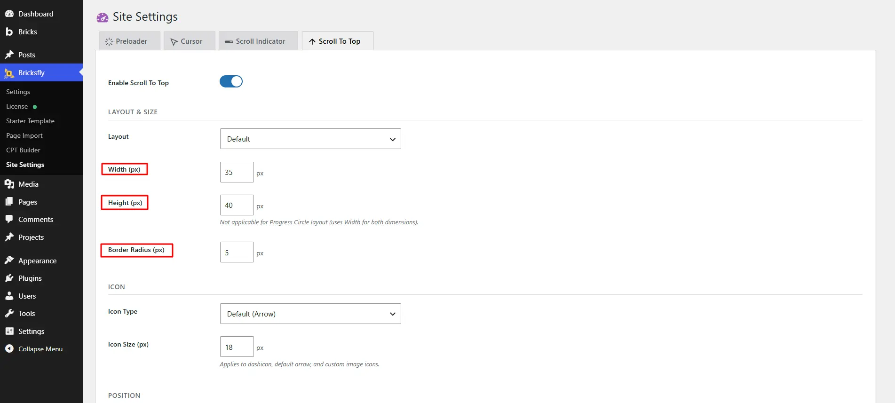This screenshot has width=895, height=403.
Task: Open the License submenu item
Action: pyautogui.click(x=17, y=106)
